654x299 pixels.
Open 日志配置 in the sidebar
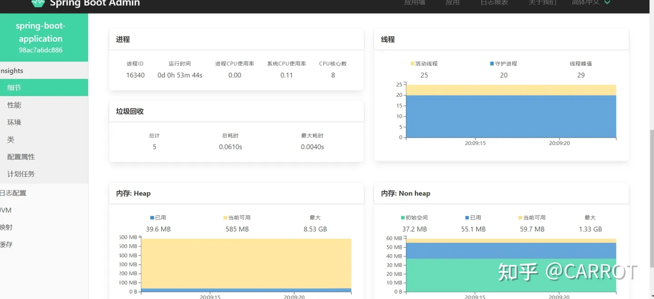tap(14, 193)
